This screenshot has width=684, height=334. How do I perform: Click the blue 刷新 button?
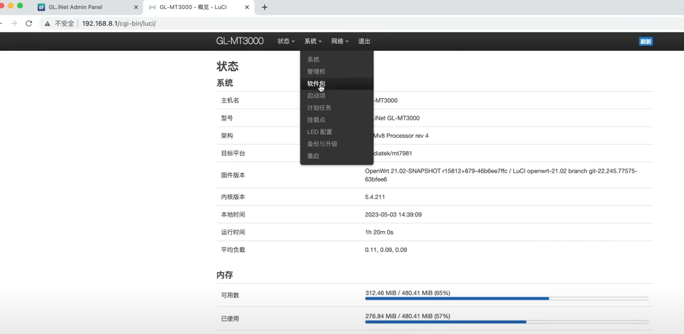tap(646, 42)
